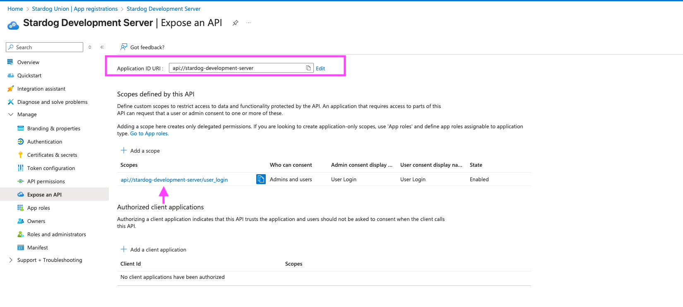The image size is (683, 307).
Task: Click the State column header
Action: [476, 165]
